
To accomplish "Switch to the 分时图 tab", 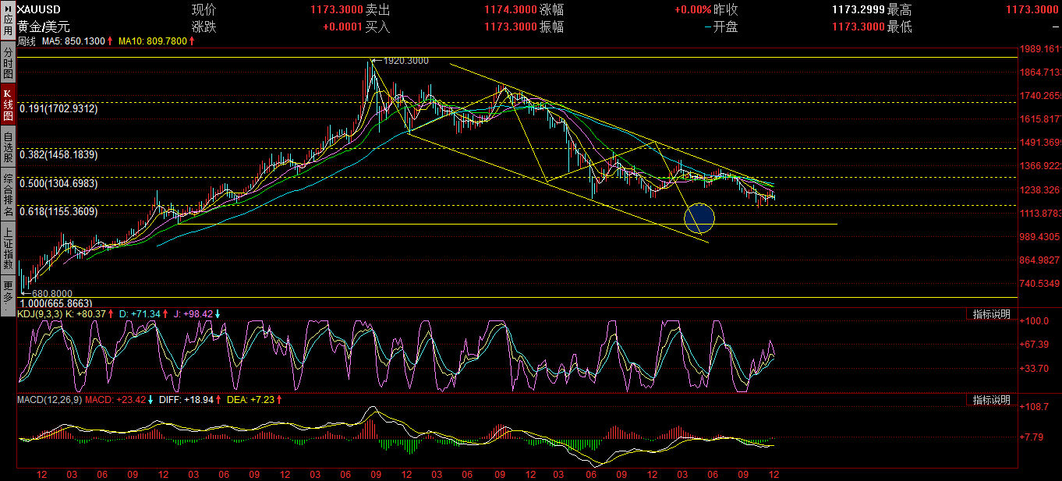I will click(8, 62).
